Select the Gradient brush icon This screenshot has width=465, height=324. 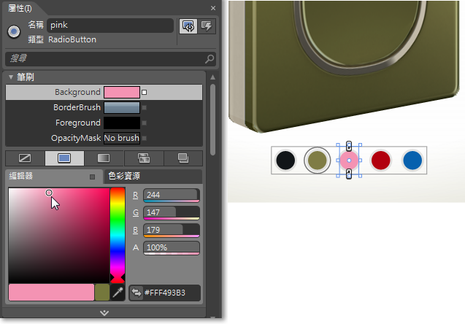104,158
